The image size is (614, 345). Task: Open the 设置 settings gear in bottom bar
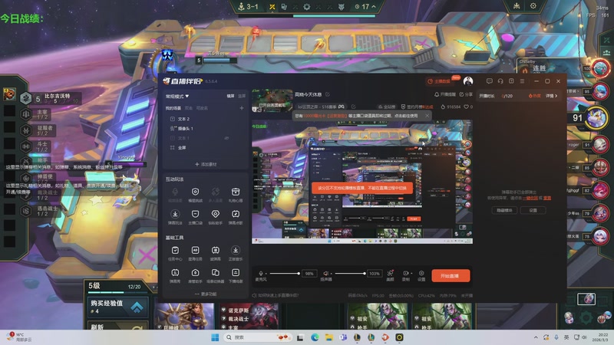[x=421, y=274]
